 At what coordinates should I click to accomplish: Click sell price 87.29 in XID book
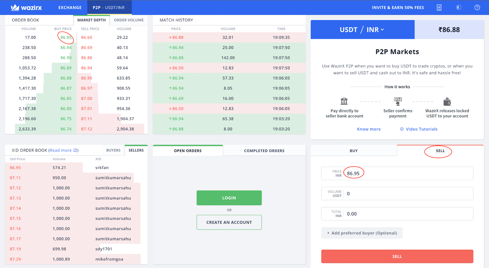(x=15, y=259)
